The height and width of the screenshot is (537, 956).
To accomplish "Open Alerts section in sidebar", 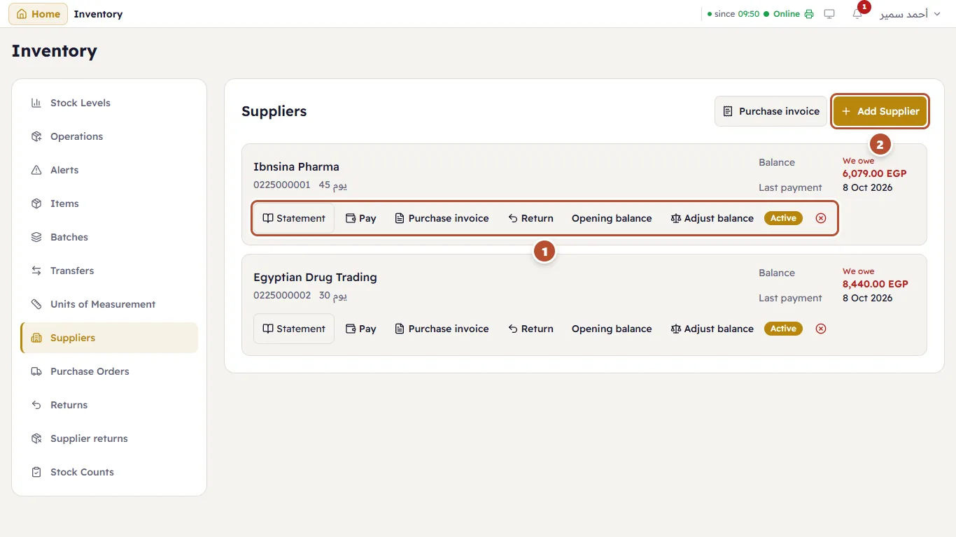I will [x=109, y=170].
